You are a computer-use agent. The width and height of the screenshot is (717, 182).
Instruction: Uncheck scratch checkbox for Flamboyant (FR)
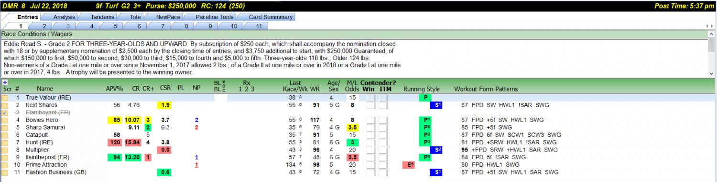(x=5, y=112)
